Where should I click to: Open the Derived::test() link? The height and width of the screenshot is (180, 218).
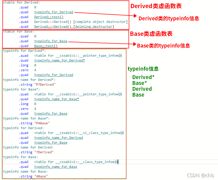[49, 17]
